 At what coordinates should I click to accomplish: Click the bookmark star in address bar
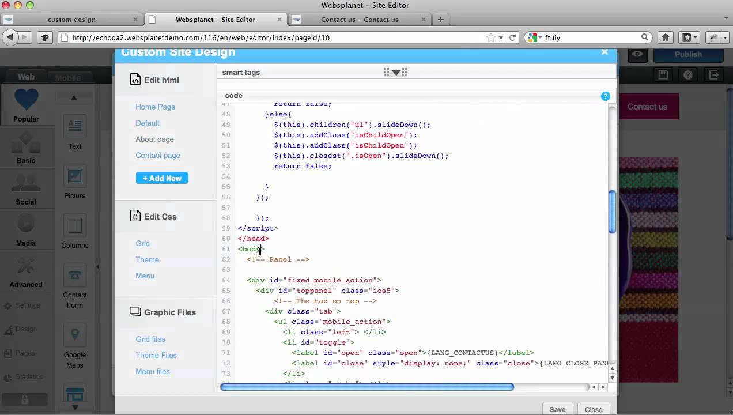[x=490, y=37]
